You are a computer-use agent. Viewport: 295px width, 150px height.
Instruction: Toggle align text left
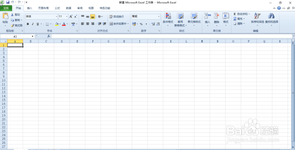pos(83,24)
